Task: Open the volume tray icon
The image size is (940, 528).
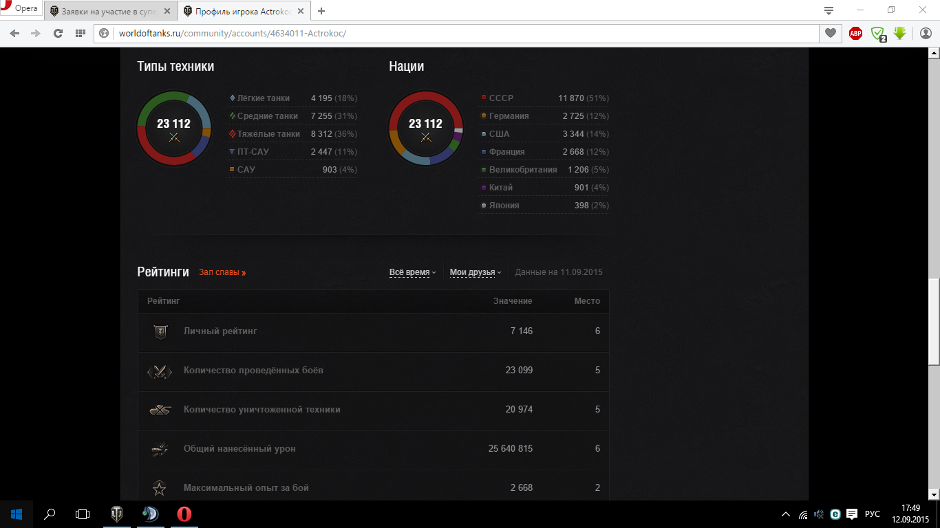Action: 819,514
